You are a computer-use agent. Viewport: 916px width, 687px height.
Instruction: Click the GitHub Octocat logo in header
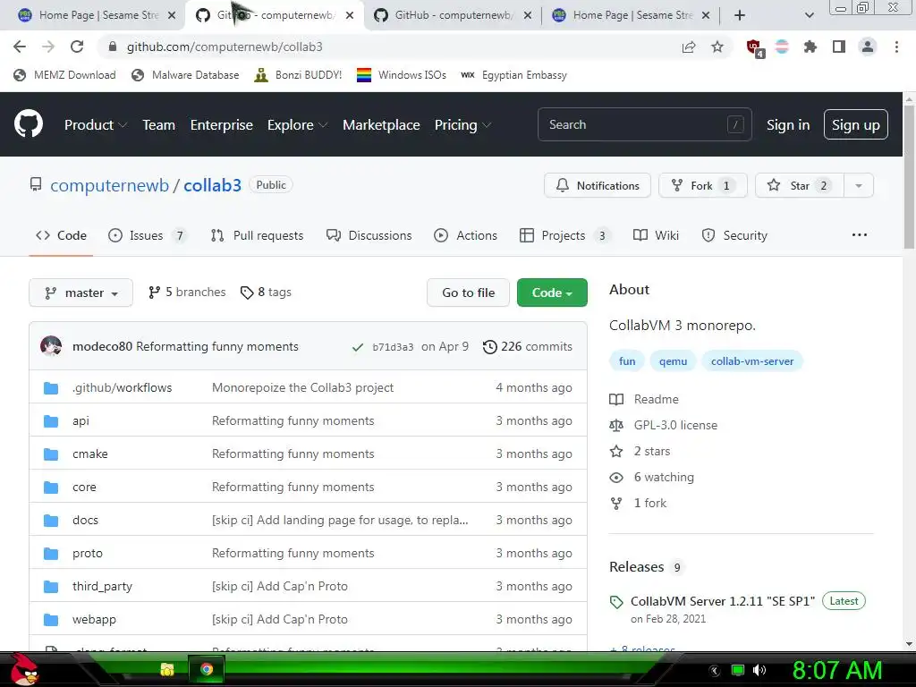(x=29, y=124)
